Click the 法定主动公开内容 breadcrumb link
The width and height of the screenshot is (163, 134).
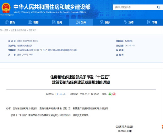(x=18, y=30)
